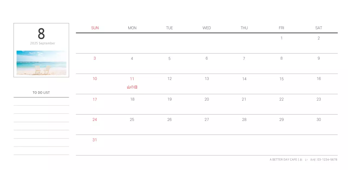This screenshot has width=348, height=170.
Task: Click the beach photo thumbnail
Action: 41,63
